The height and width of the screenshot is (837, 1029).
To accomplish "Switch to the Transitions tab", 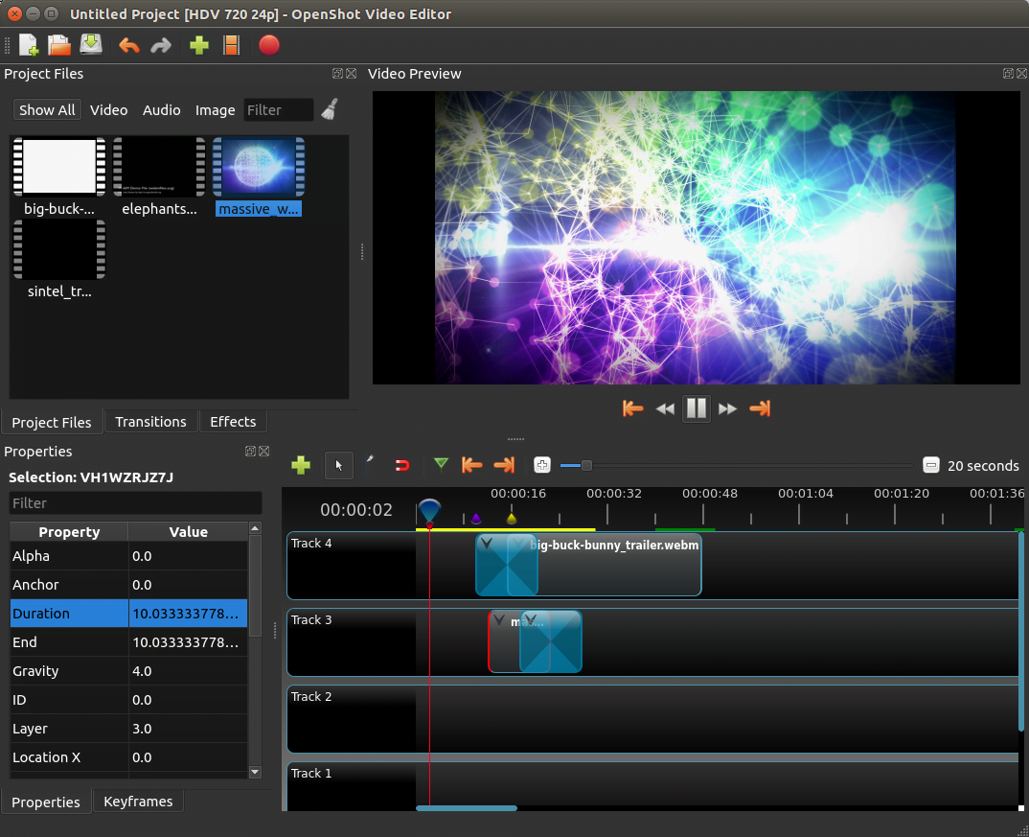I will (x=150, y=422).
